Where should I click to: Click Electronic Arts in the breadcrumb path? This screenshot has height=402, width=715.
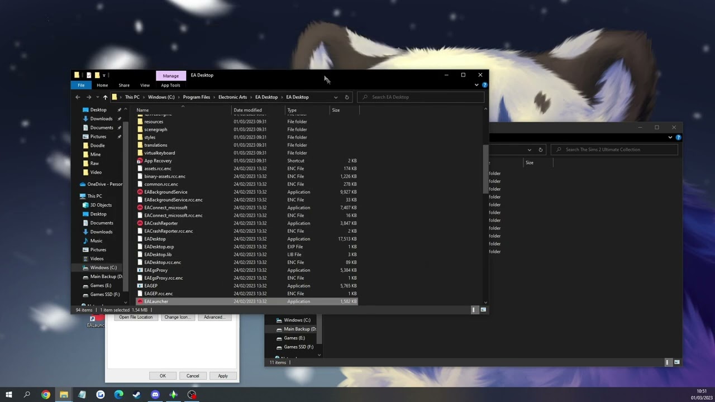click(232, 97)
